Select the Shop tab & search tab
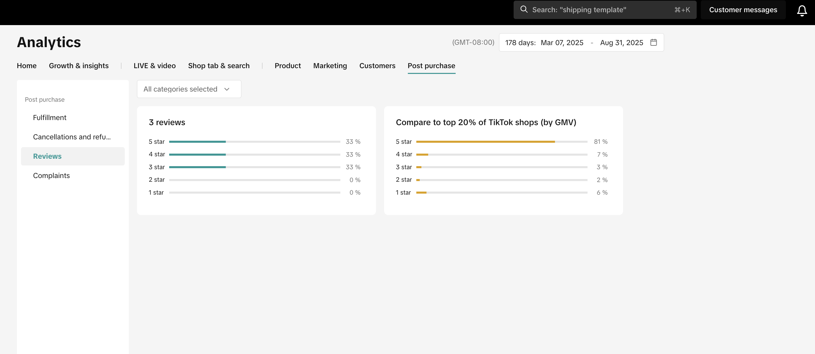The width and height of the screenshot is (815, 354). pyautogui.click(x=219, y=66)
